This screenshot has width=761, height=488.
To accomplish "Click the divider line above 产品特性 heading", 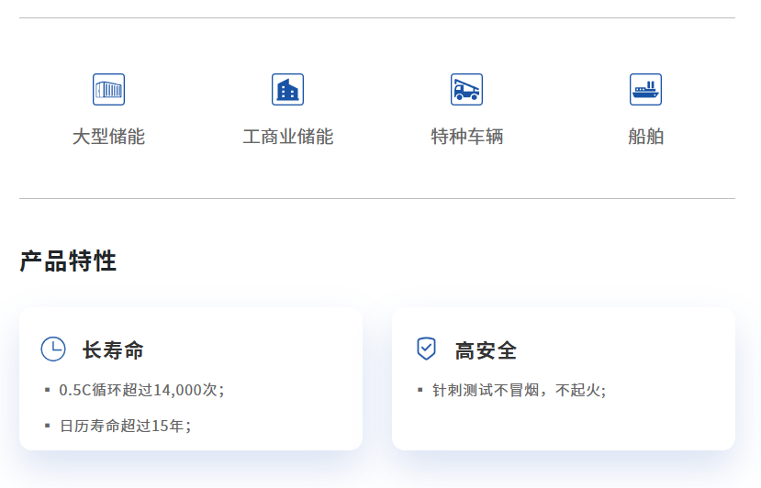I will click(x=376, y=199).
